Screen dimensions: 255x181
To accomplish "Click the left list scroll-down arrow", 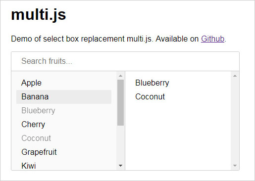I will [x=120, y=166].
